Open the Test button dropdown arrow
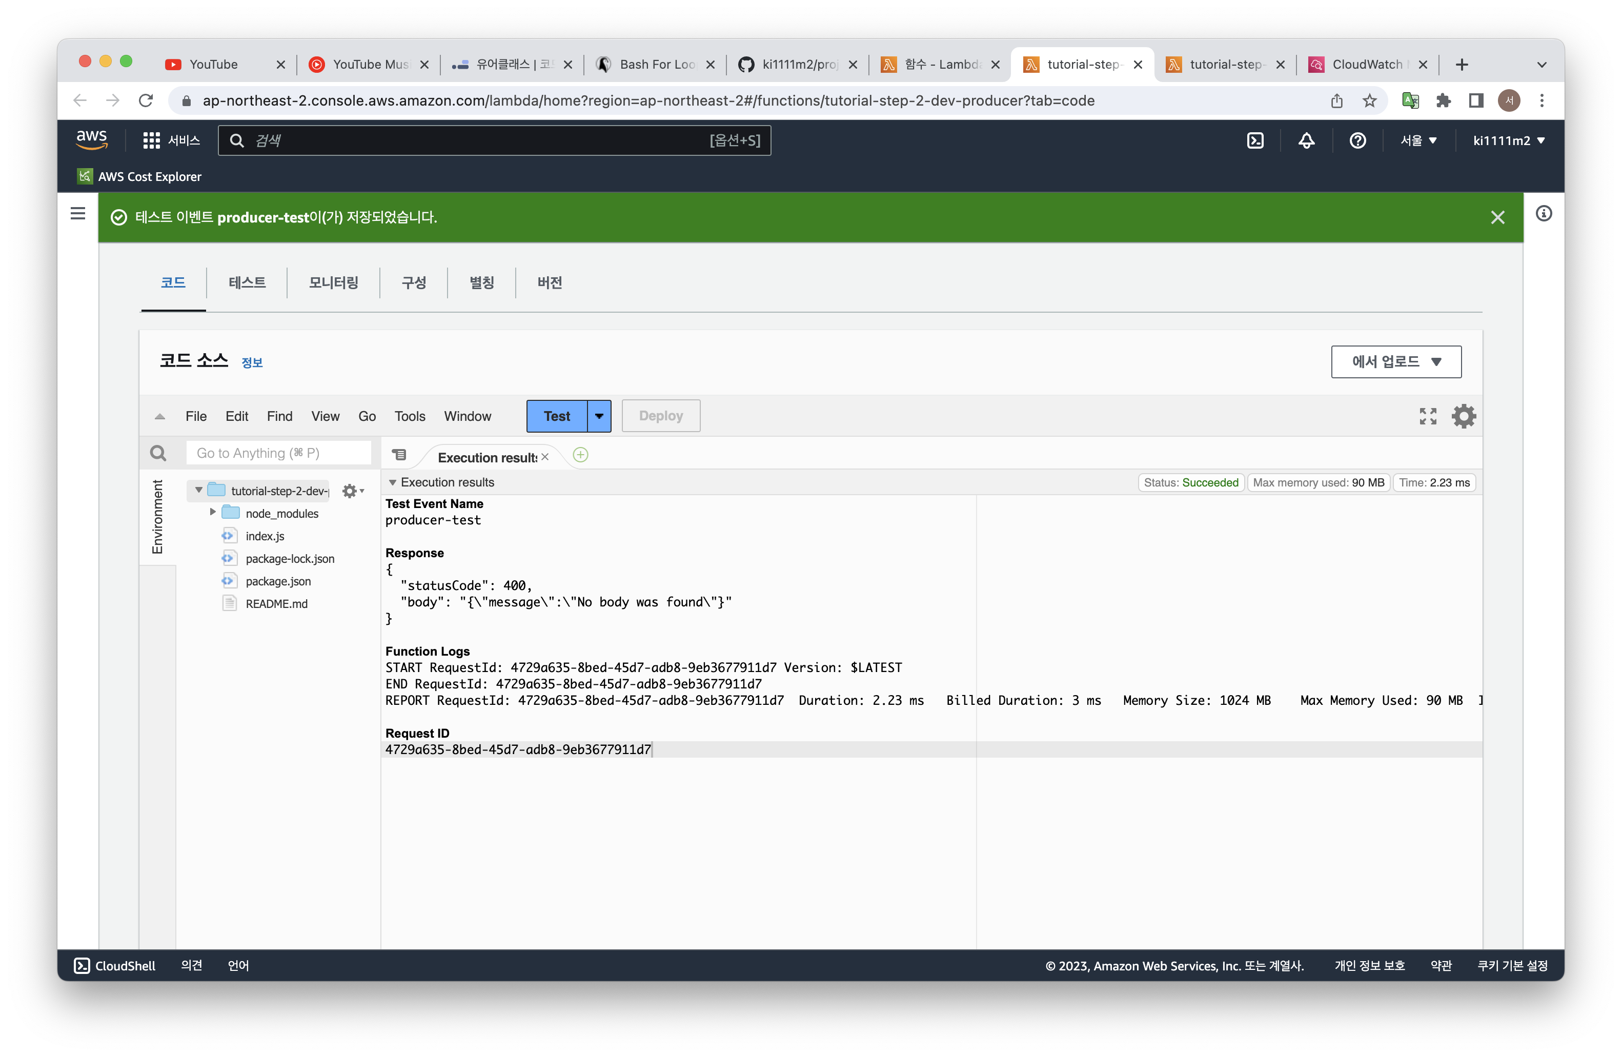 pyautogui.click(x=599, y=416)
